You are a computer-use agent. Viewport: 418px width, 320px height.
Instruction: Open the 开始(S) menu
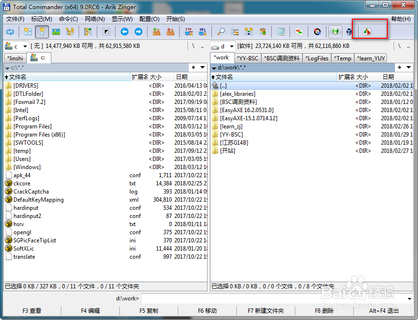(175, 19)
